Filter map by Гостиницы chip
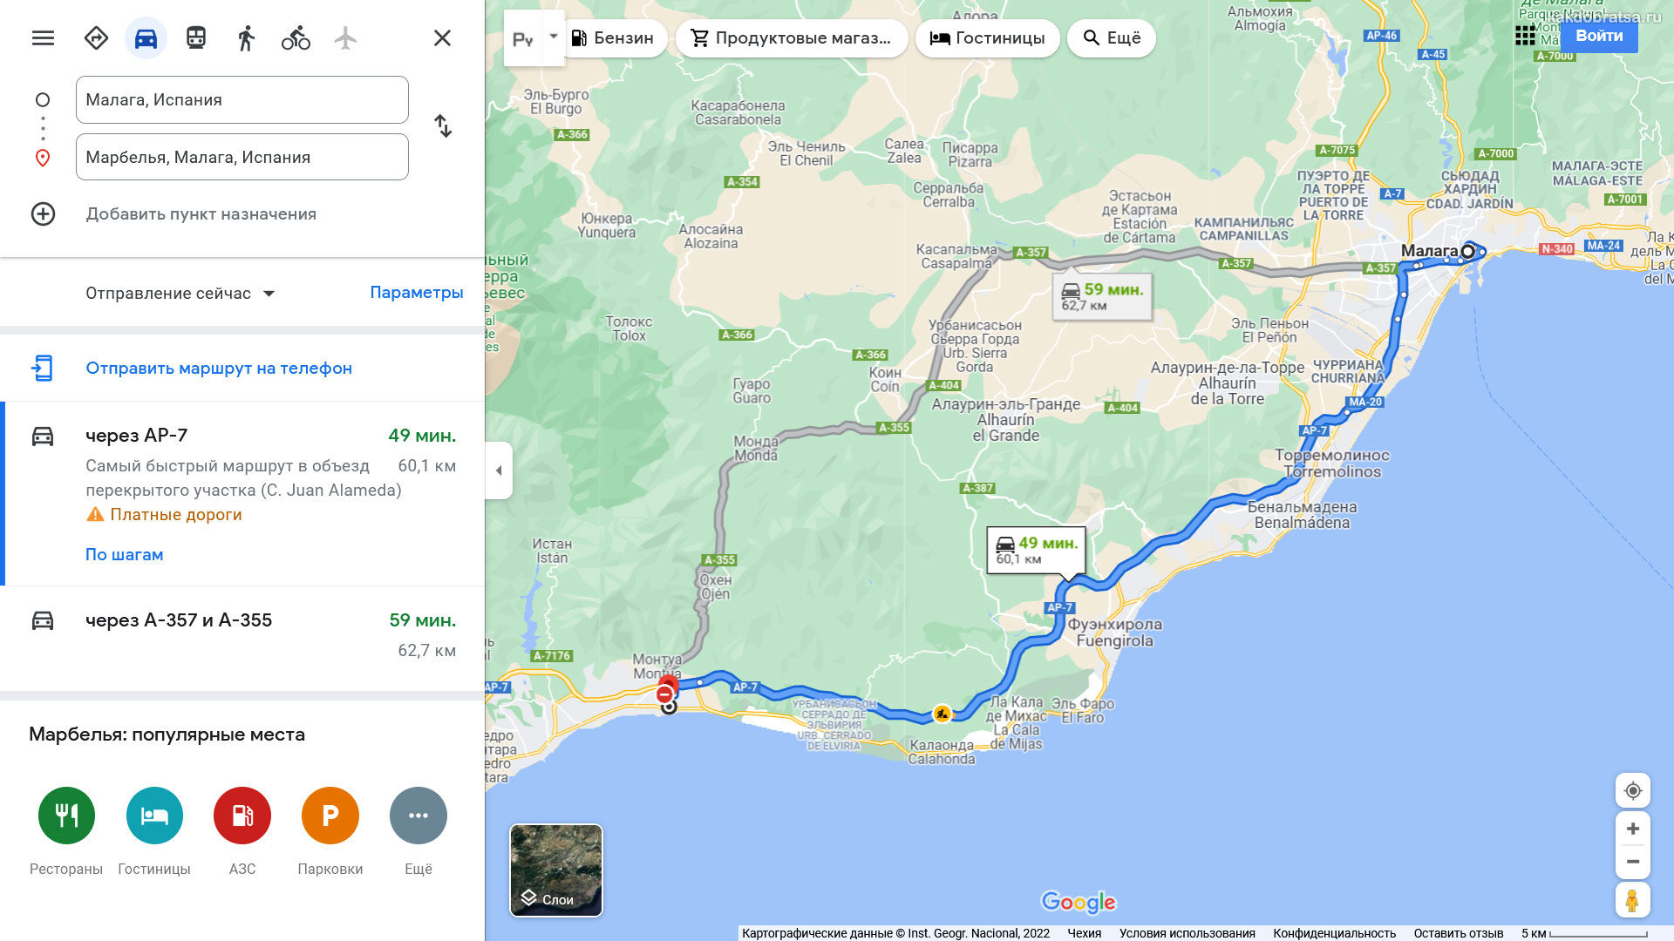This screenshot has width=1674, height=941. pyautogui.click(x=987, y=38)
